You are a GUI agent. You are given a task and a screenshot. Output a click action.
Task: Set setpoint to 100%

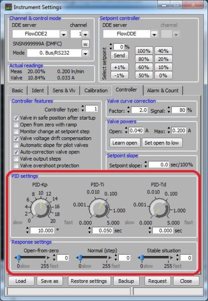click(144, 51)
